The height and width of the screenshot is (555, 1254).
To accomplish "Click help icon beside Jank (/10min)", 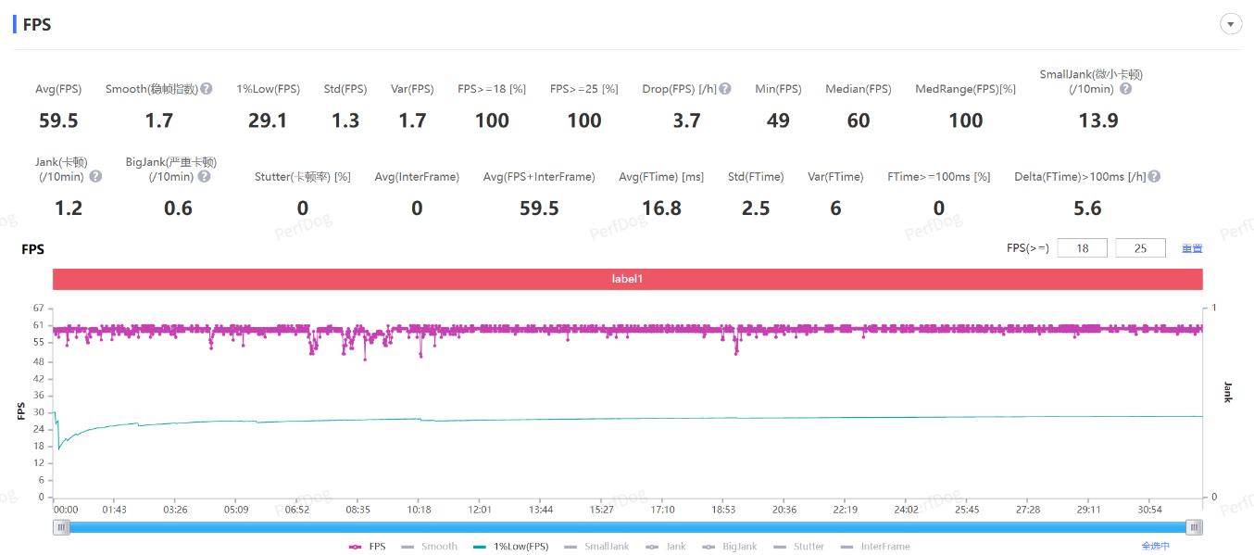I will pyautogui.click(x=95, y=176).
